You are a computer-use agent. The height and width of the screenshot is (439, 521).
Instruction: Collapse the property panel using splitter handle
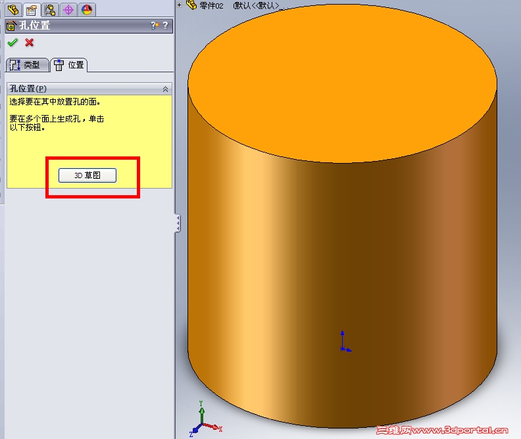coord(178,223)
